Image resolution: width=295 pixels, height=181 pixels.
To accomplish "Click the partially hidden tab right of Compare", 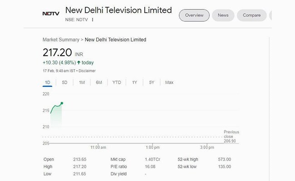I will (271, 15).
